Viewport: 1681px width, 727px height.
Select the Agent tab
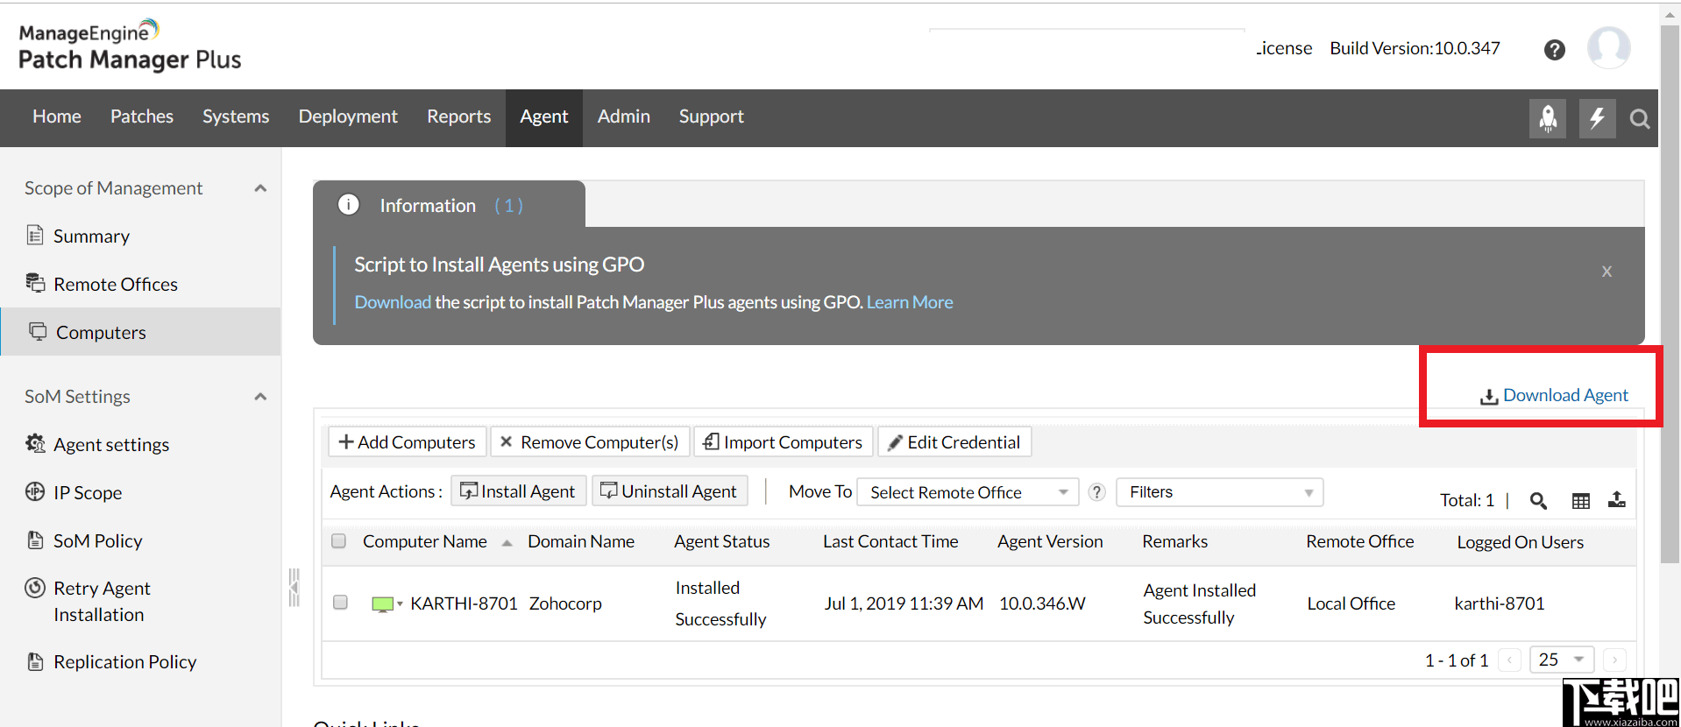click(x=544, y=117)
